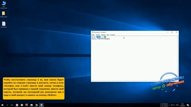Open the Файл menu in Notepad
191x107 pixels.
tap(93, 35)
